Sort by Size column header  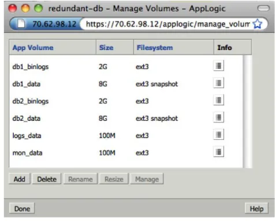coord(115,47)
